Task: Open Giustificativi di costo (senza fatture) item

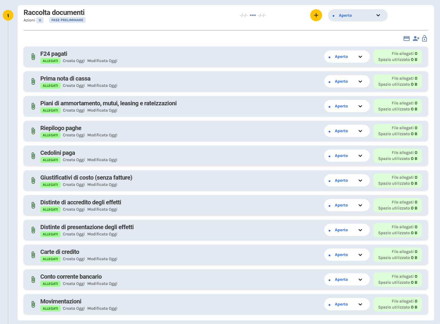Action: [86, 178]
